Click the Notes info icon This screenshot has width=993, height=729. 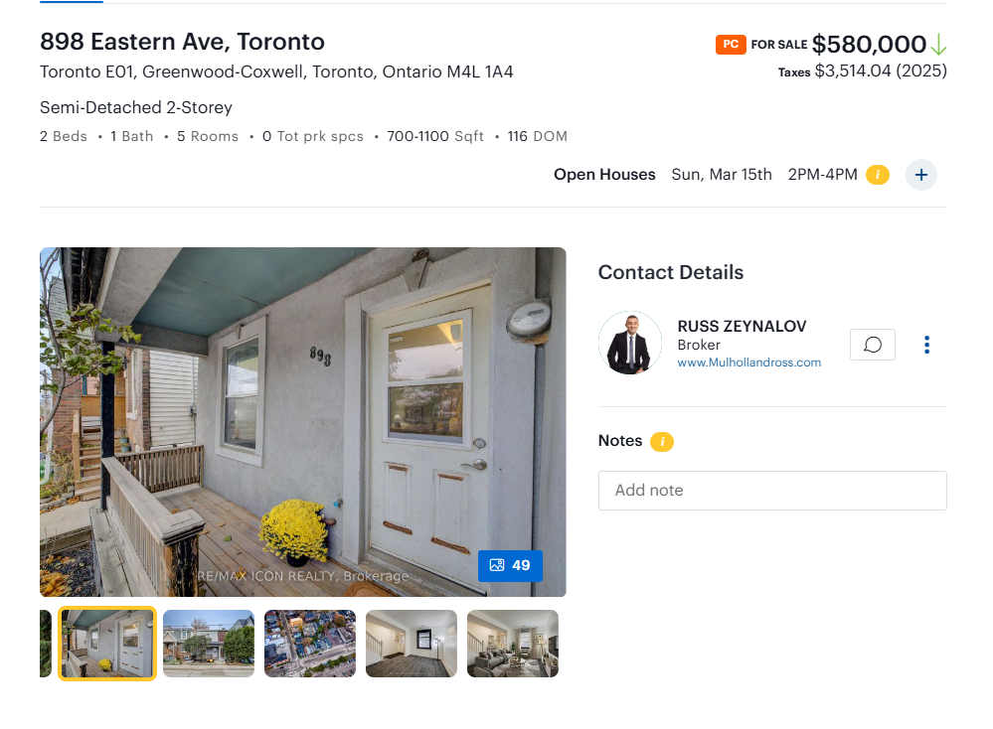pos(662,441)
